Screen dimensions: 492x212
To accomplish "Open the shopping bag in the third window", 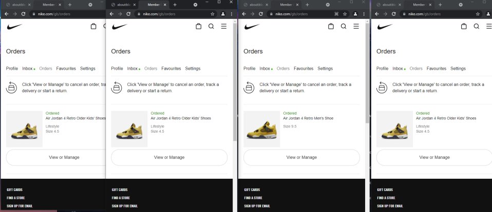I will coord(331,27).
